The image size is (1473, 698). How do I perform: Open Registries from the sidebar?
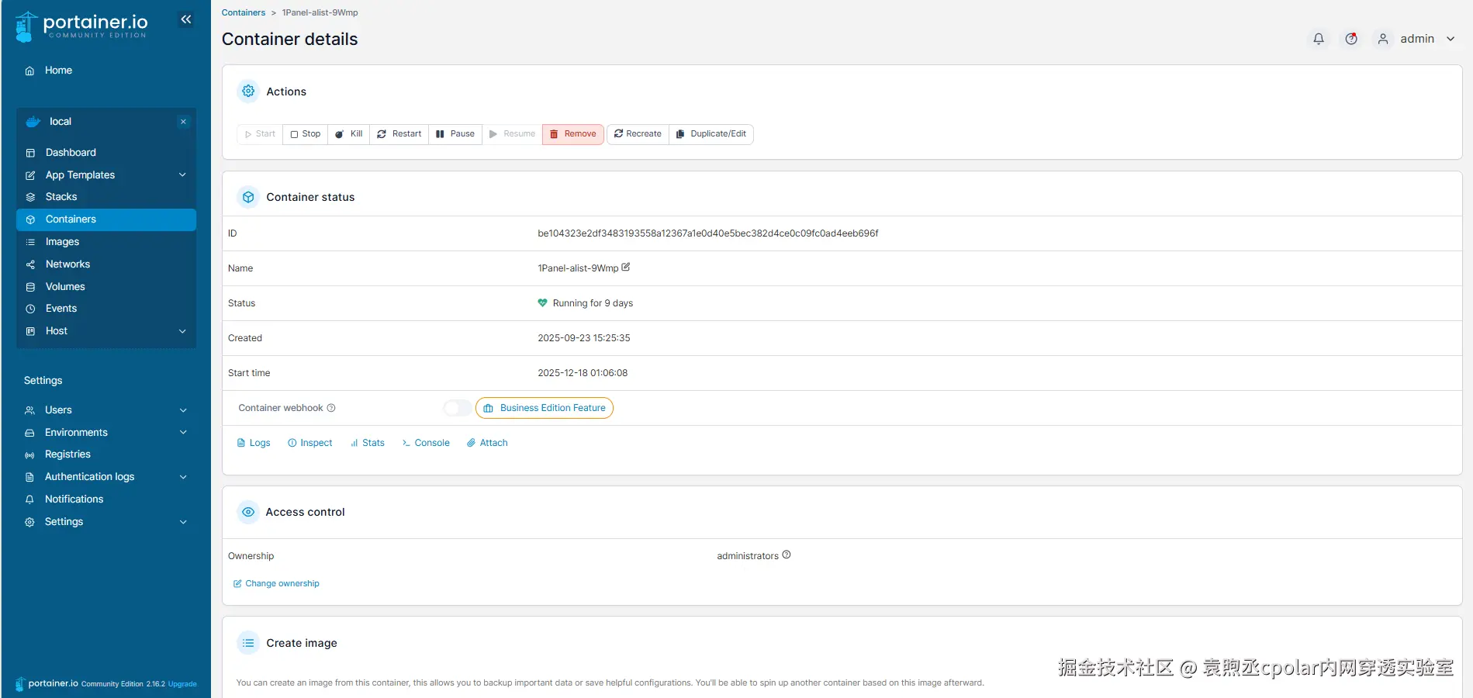[x=105, y=454]
